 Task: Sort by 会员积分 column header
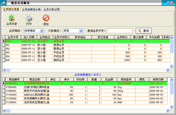point(122,37)
